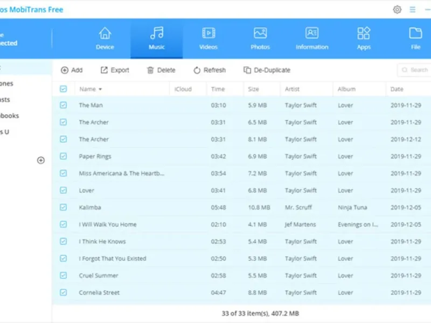Viewport: 431px width, 323px height.
Task: Click the Size column header
Action: tap(253, 89)
